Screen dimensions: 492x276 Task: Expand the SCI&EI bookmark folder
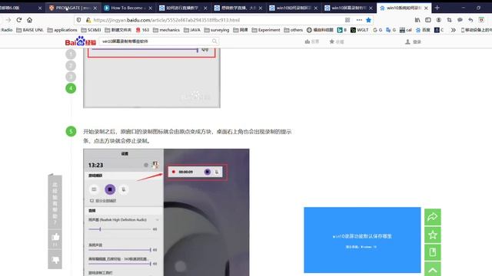(x=91, y=30)
